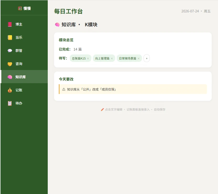Viewport: 218px width, 194px height.
Task: Click the speech bubble icon beside 群管
Action: point(10,51)
